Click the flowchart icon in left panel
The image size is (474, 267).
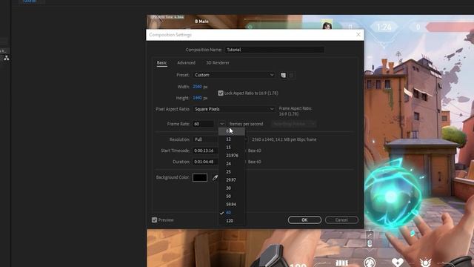7,58
